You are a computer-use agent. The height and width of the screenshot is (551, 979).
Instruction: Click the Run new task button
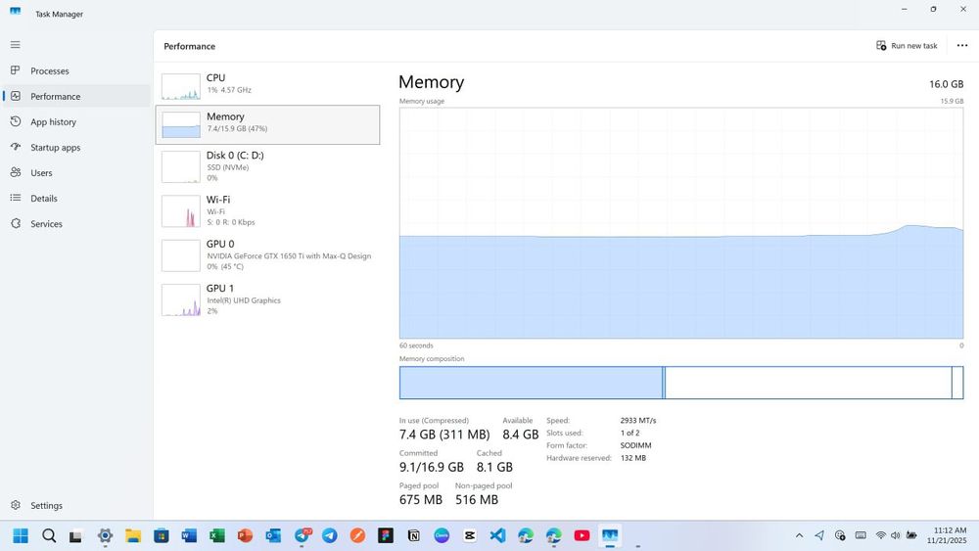tap(907, 46)
